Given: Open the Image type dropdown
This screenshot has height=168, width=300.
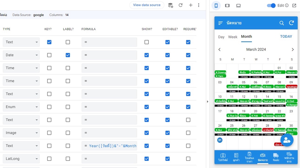Looking at the screenshot, I should pyautogui.click(x=21, y=133).
